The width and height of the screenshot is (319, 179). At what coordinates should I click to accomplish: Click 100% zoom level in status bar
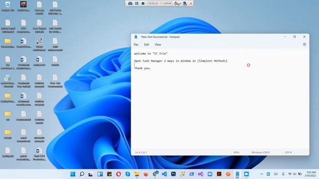236,153
